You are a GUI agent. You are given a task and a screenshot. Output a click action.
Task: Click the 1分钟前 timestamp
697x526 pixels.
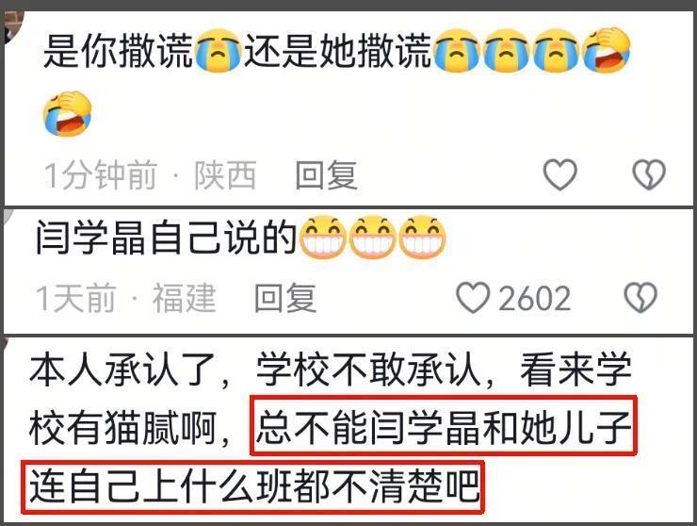[101, 175]
